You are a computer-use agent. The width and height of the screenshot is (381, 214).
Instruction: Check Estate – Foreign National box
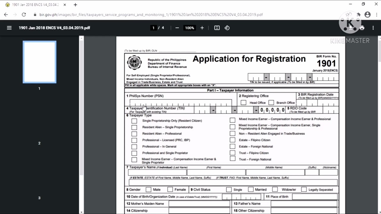coord(232,146)
